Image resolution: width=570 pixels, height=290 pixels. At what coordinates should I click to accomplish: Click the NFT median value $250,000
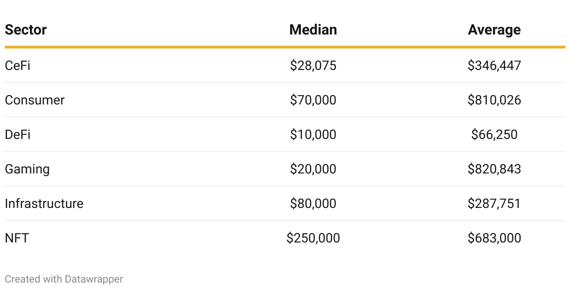[313, 238]
